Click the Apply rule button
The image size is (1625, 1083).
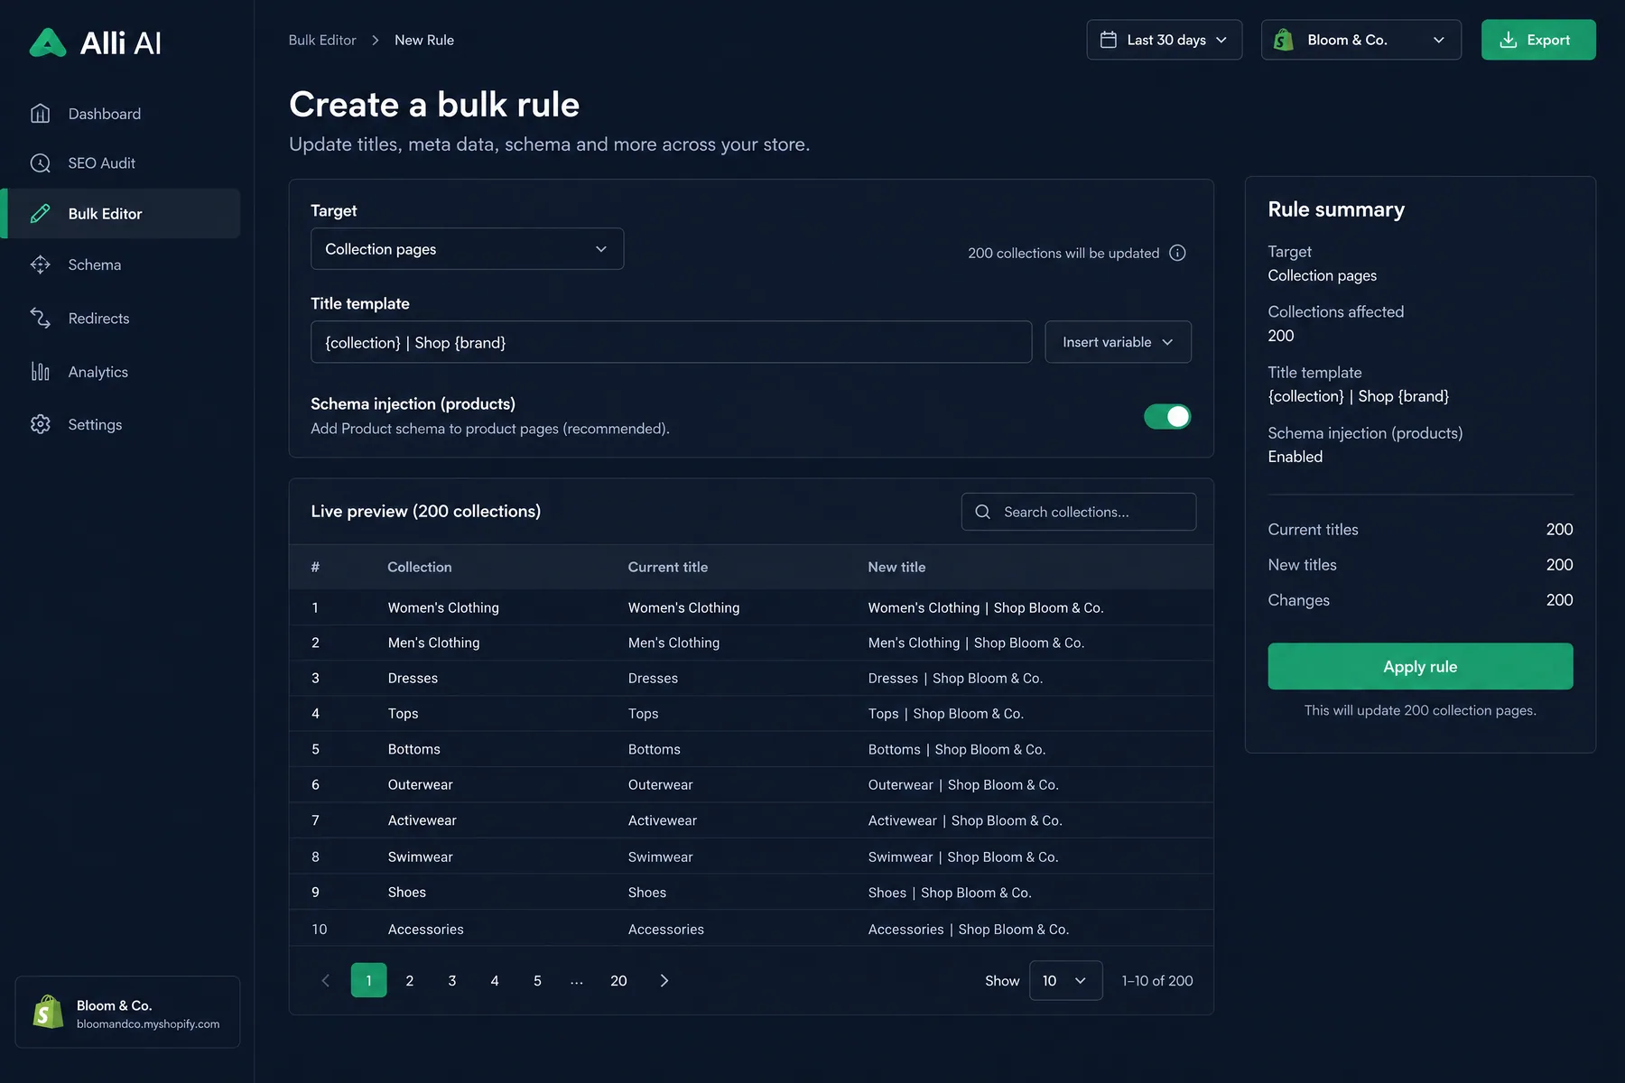[1420, 666]
